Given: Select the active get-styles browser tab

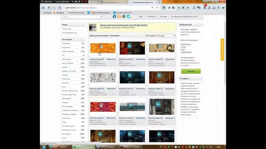Looking at the screenshot, I should coord(143,2).
